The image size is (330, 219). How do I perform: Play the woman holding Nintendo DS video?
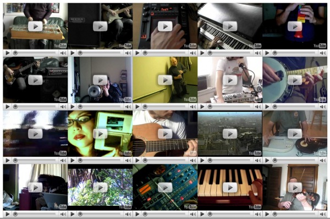(100, 134)
